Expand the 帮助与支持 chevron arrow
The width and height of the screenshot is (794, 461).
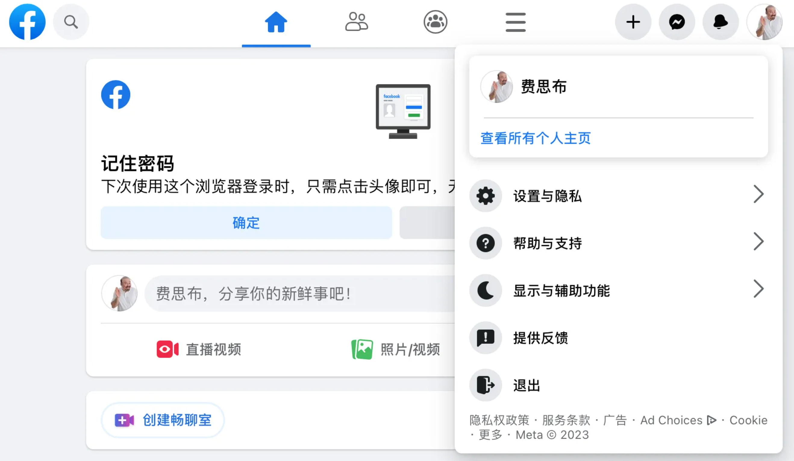(x=758, y=242)
